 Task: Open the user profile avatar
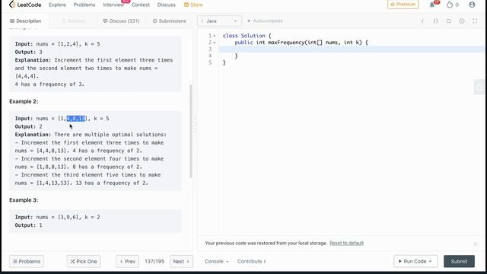pos(472,5)
